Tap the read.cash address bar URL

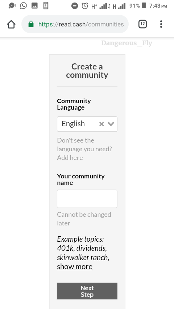[81, 24]
